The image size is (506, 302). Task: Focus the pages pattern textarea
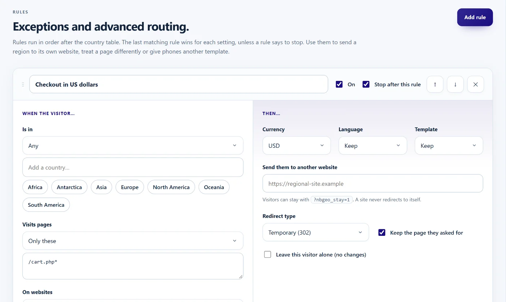pos(133,266)
